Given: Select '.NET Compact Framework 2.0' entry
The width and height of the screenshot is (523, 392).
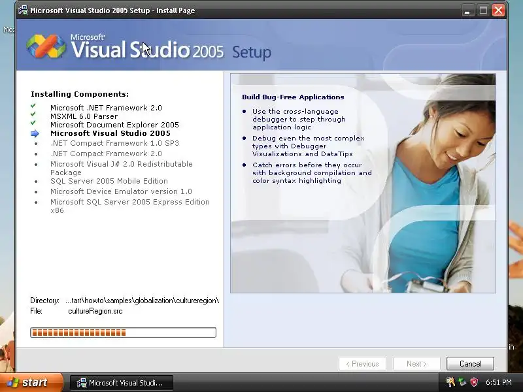Looking at the screenshot, I should pos(106,154).
